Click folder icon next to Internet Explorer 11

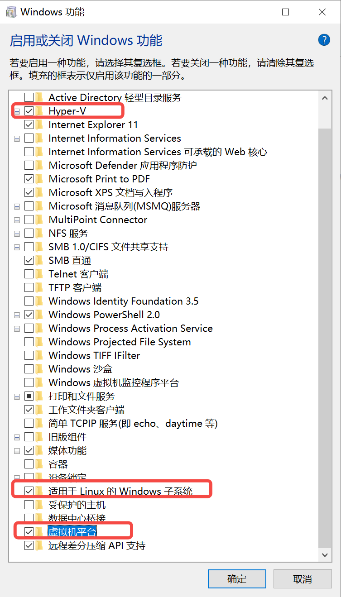click(40, 124)
